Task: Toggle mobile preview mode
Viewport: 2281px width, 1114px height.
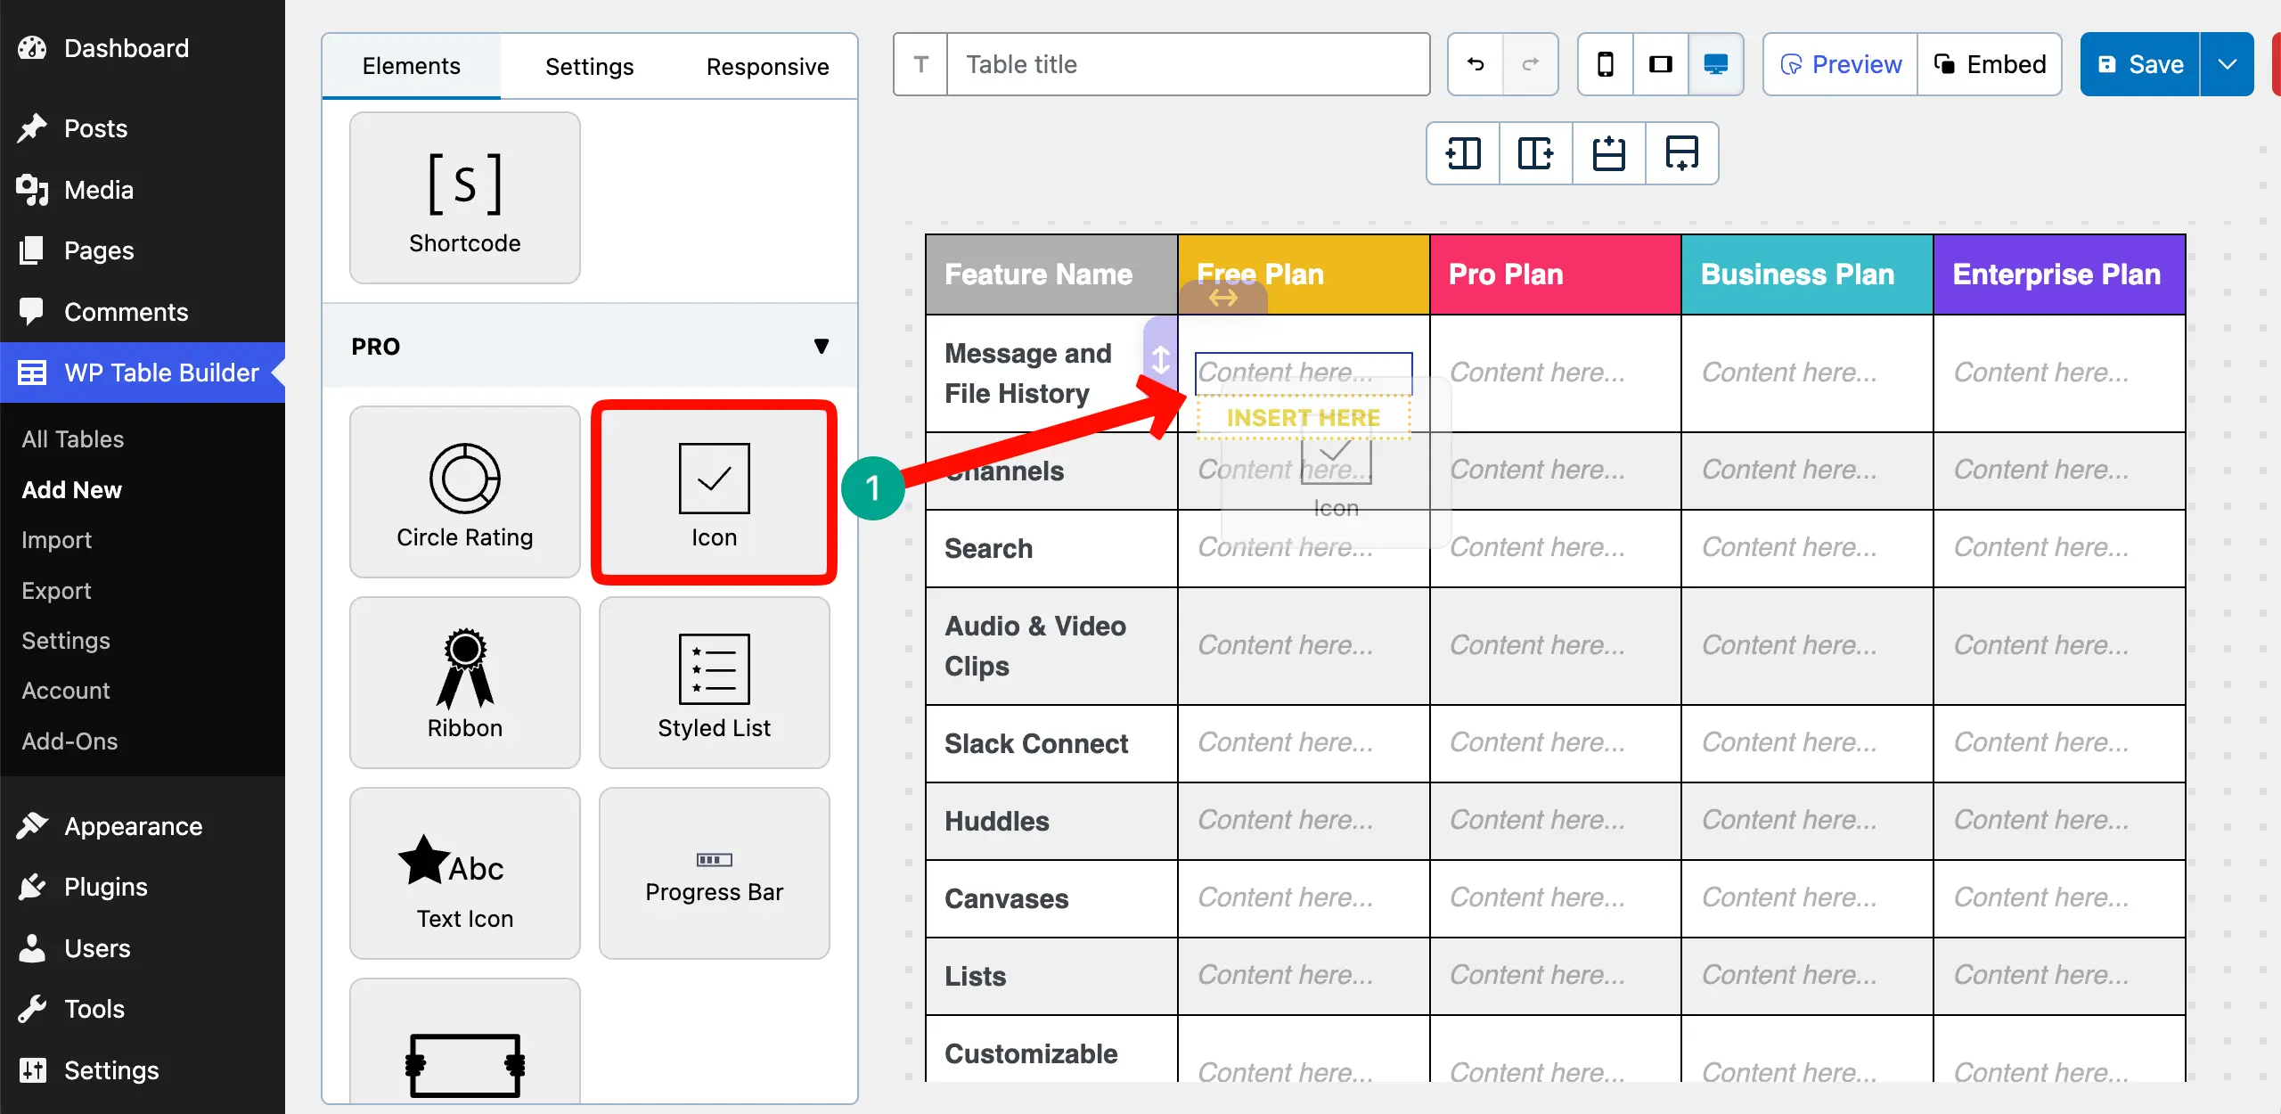Action: click(1605, 63)
